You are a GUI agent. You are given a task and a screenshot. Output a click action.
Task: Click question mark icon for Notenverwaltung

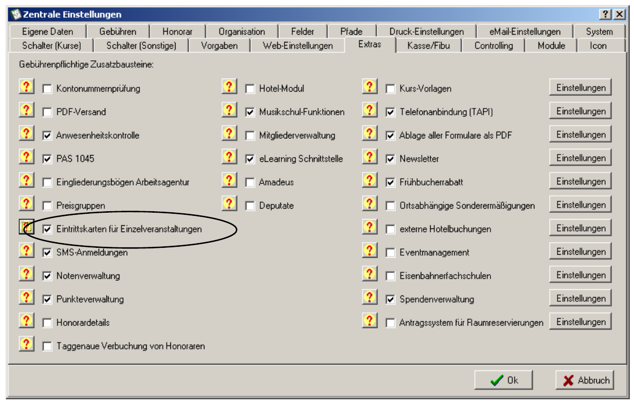pos(26,274)
